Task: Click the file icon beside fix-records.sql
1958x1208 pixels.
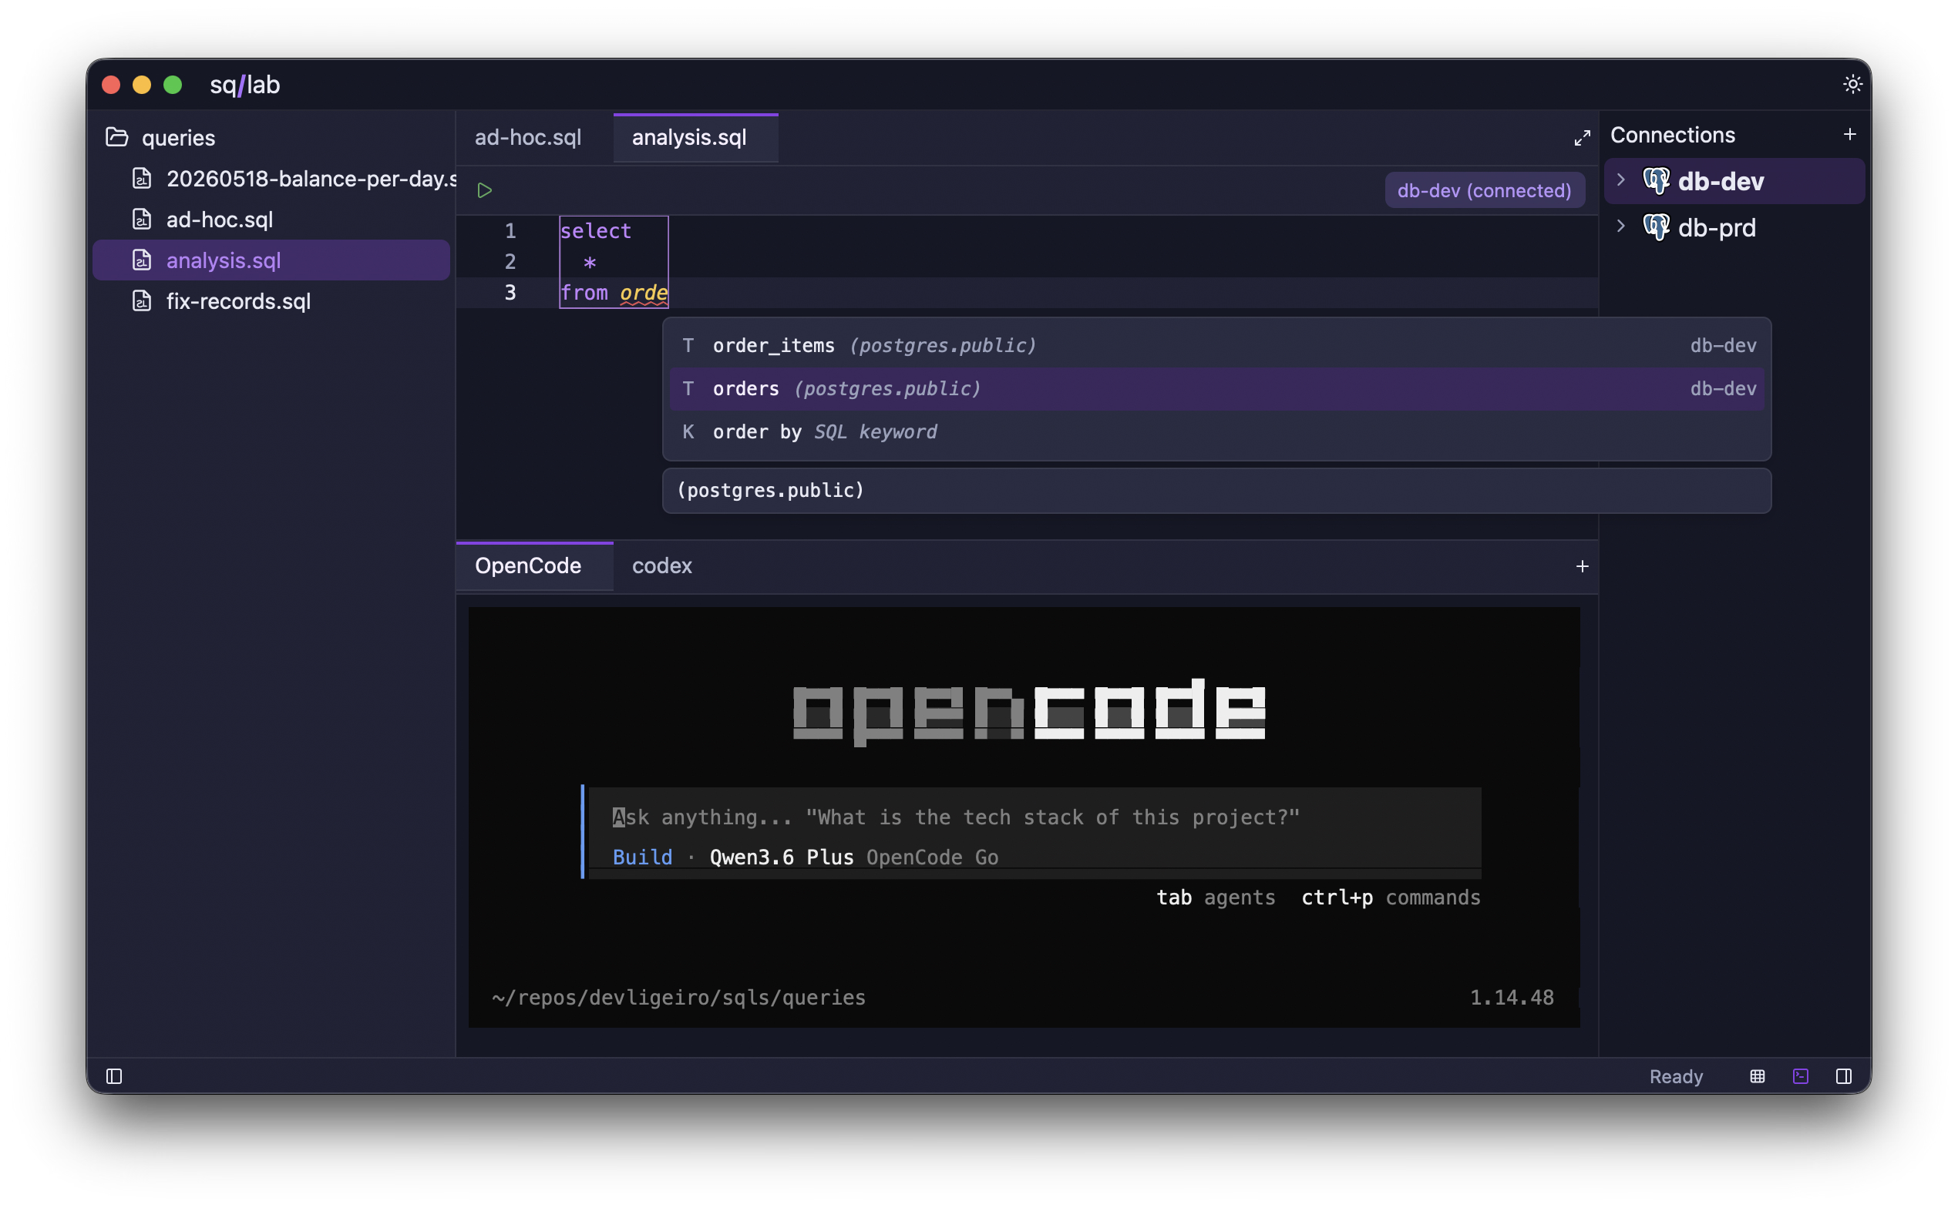Action: coord(142,300)
